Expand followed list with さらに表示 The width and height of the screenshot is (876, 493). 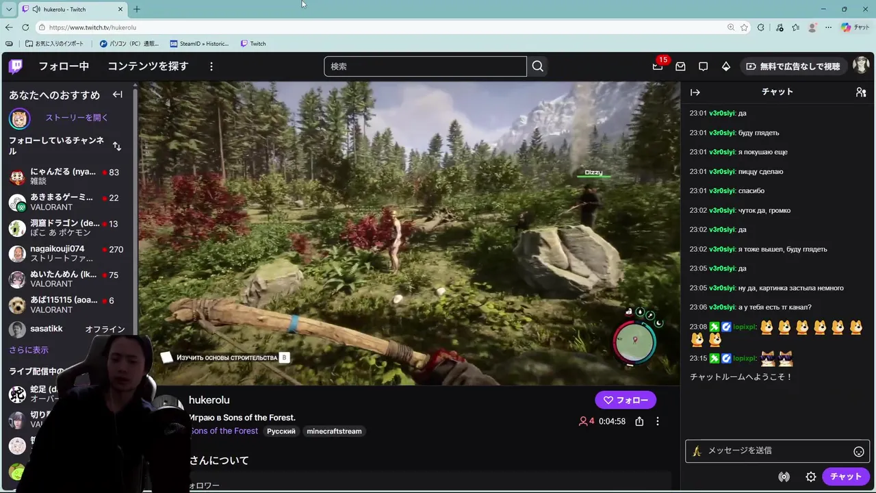(29, 350)
